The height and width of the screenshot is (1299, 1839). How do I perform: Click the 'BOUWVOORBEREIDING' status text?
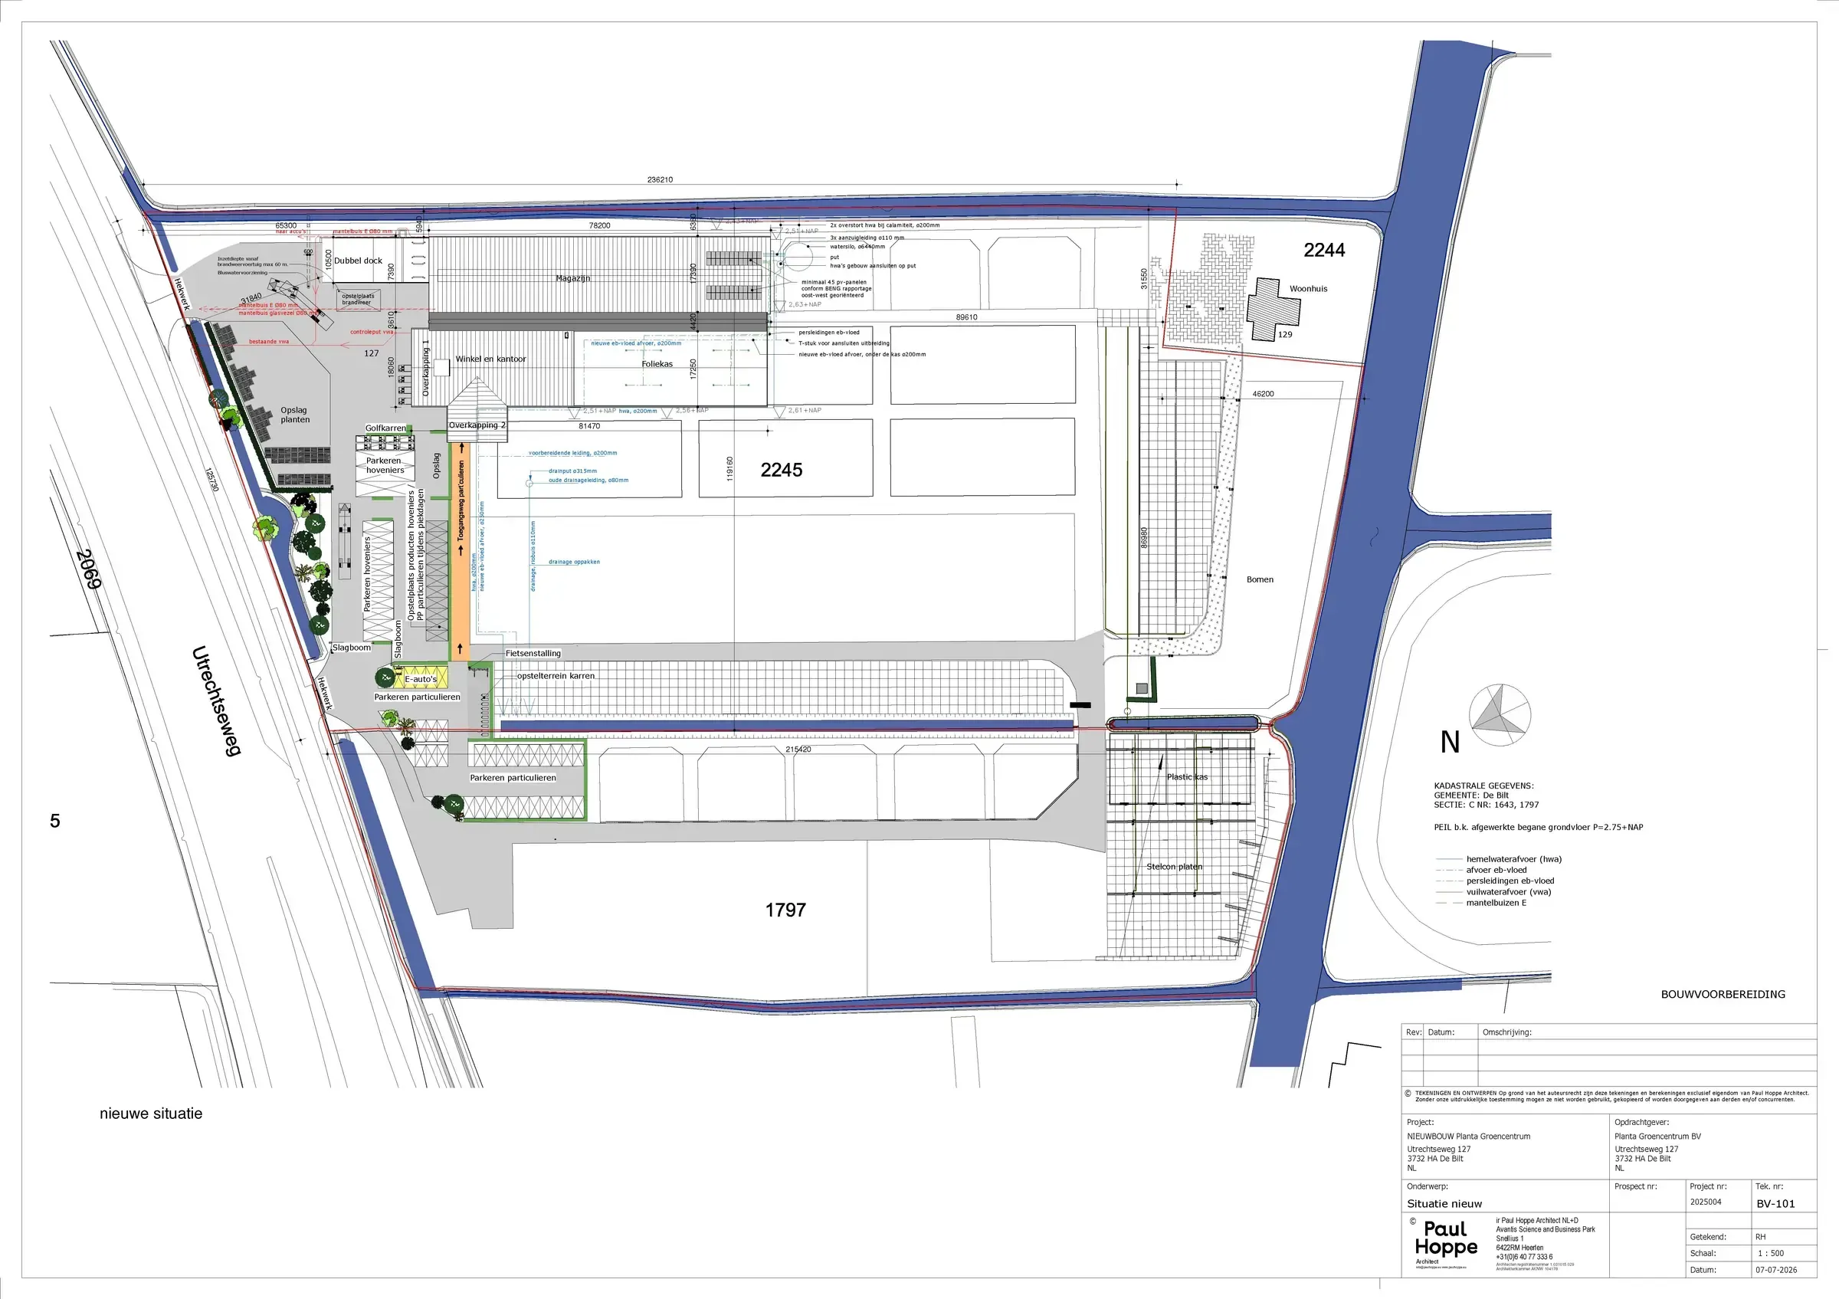pos(1723,994)
